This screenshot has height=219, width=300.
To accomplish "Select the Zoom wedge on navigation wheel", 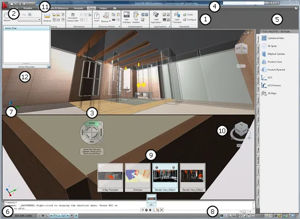I will coord(92,123).
